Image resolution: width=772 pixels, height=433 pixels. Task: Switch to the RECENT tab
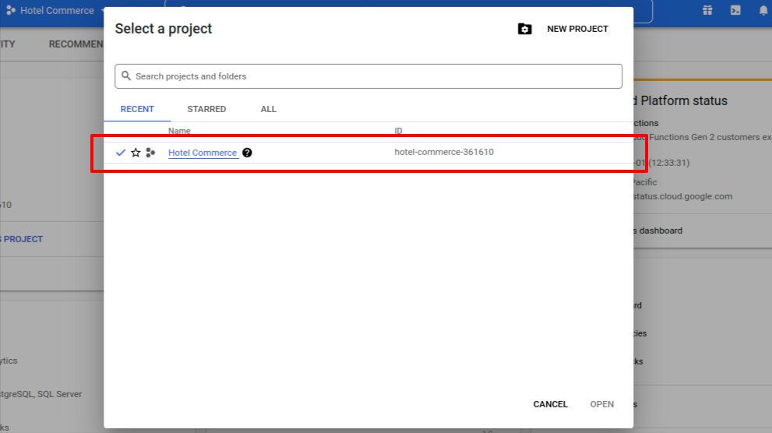[137, 109]
